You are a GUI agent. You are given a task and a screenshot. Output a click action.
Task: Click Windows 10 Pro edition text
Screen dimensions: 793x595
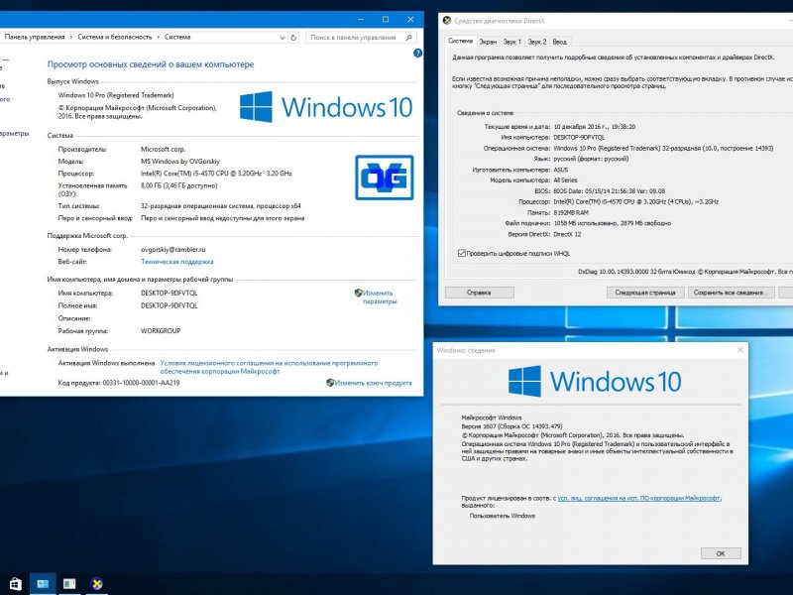(116, 95)
